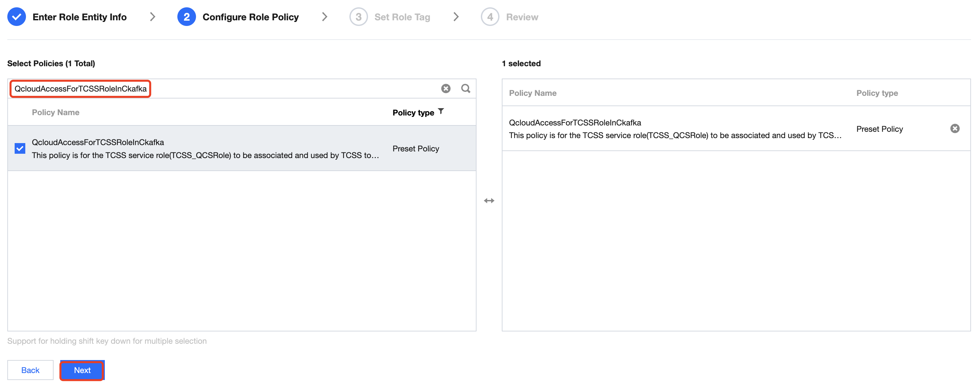Click the step 4 circle icon
The width and height of the screenshot is (973, 384).
tap(489, 17)
